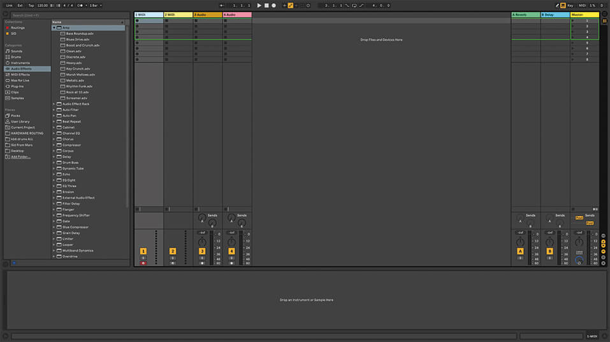Viewport: 610px width, 342px height.
Task: Toggle the Ext sync button
Action: pyautogui.click(x=20, y=6)
